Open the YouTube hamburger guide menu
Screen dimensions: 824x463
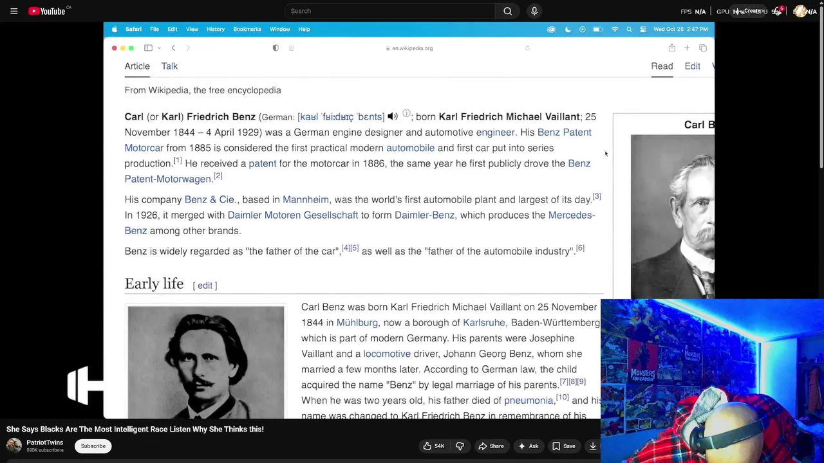pos(14,11)
